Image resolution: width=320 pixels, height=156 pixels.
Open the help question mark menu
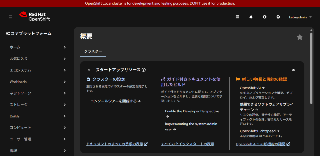[x=278, y=17]
